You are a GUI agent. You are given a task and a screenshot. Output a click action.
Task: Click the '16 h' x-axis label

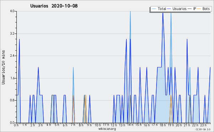(x=147, y=125)
